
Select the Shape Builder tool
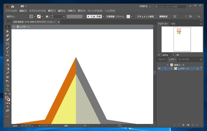click(7, 65)
